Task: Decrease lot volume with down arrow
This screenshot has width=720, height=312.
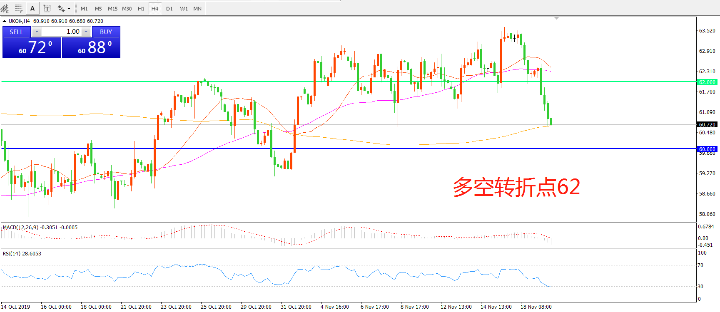Action: click(x=37, y=32)
